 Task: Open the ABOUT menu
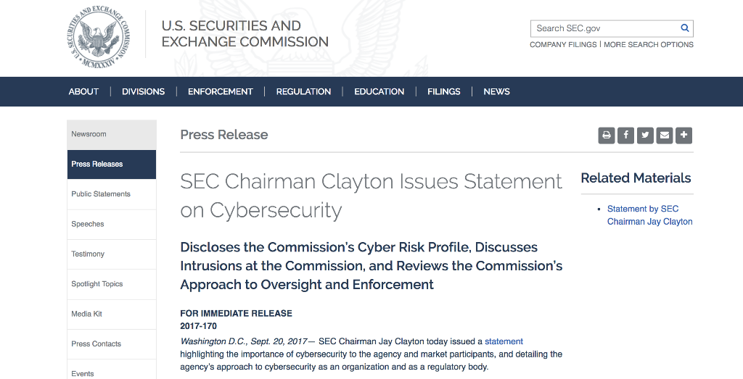click(x=83, y=92)
